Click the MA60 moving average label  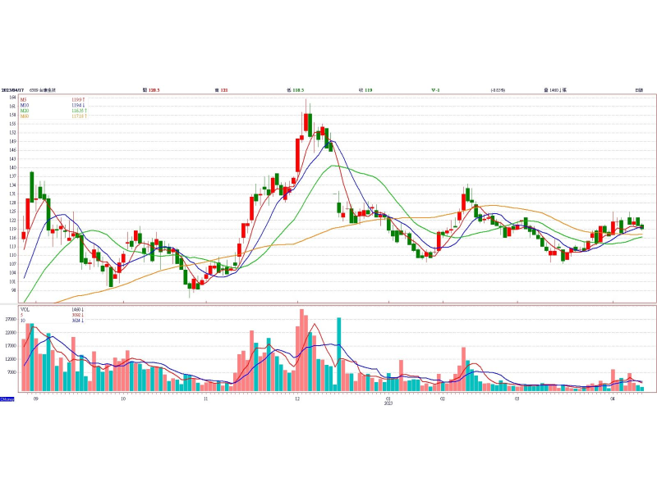[x=25, y=116]
